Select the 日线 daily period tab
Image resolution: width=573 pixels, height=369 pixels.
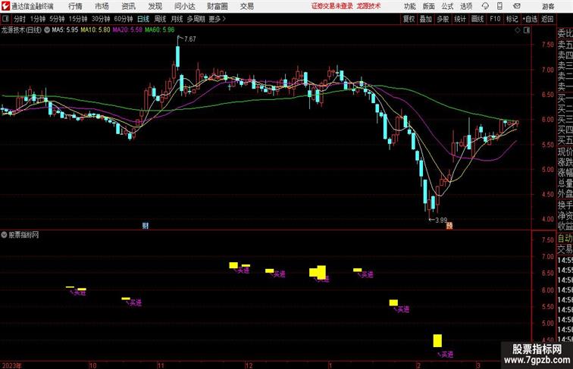tap(143, 19)
